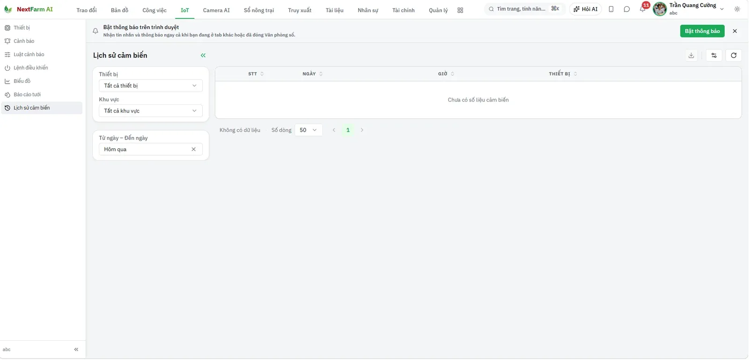
Task: Click the mobile device icon
Action: click(611, 9)
